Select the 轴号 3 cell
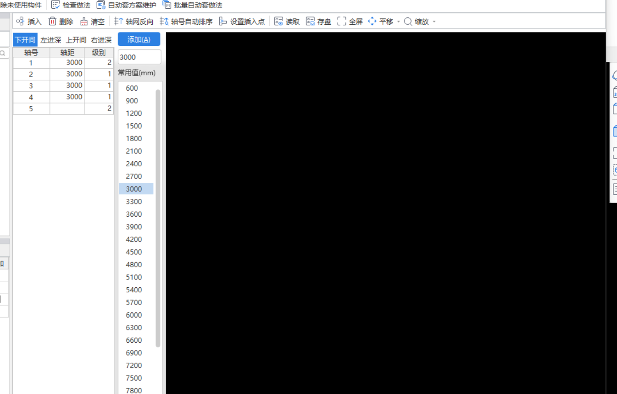The height and width of the screenshot is (394, 617). click(x=31, y=86)
